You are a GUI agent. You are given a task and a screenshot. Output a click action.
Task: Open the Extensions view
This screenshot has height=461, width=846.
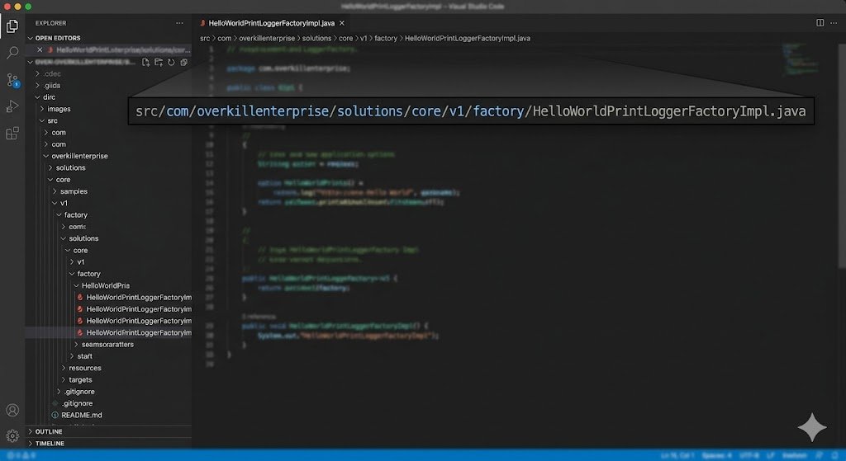click(x=12, y=133)
